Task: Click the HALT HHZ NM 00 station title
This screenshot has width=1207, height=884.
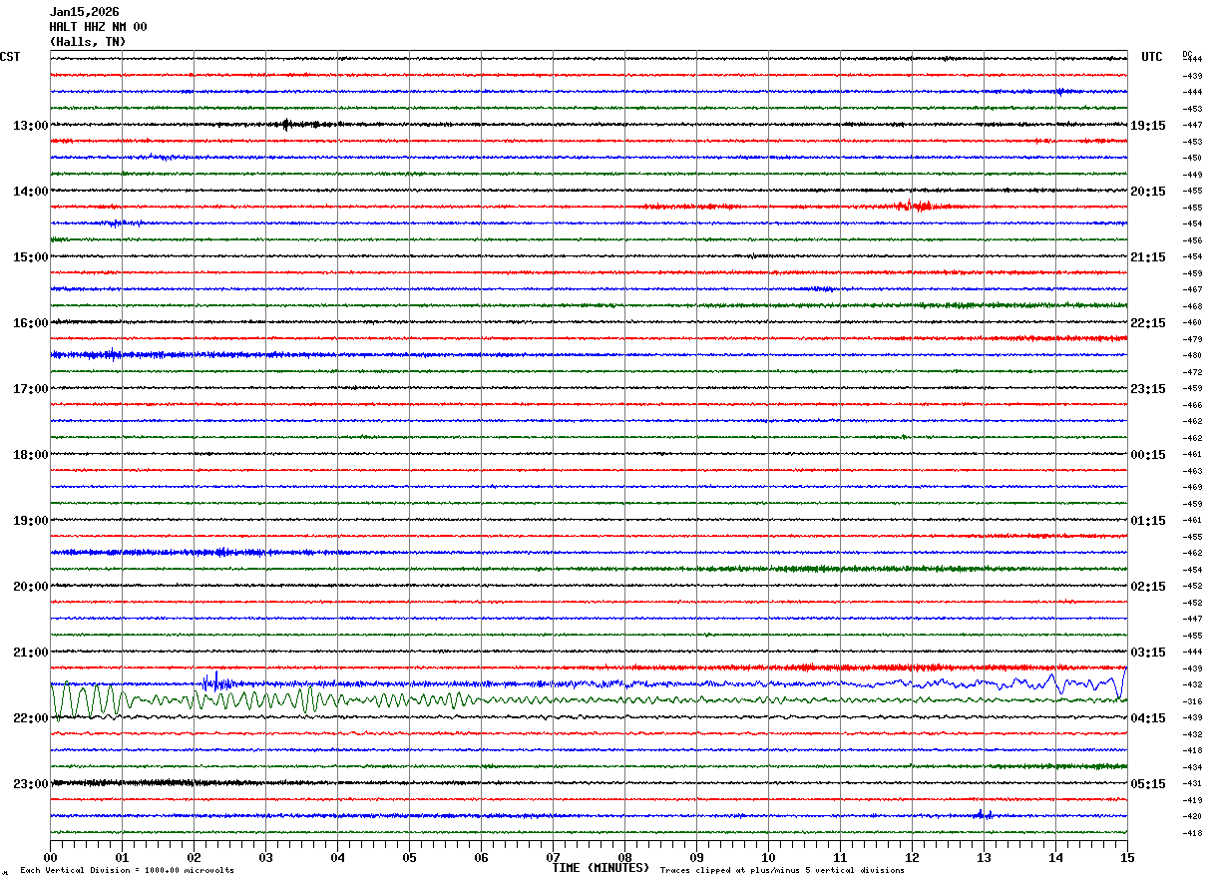Action: click(98, 27)
